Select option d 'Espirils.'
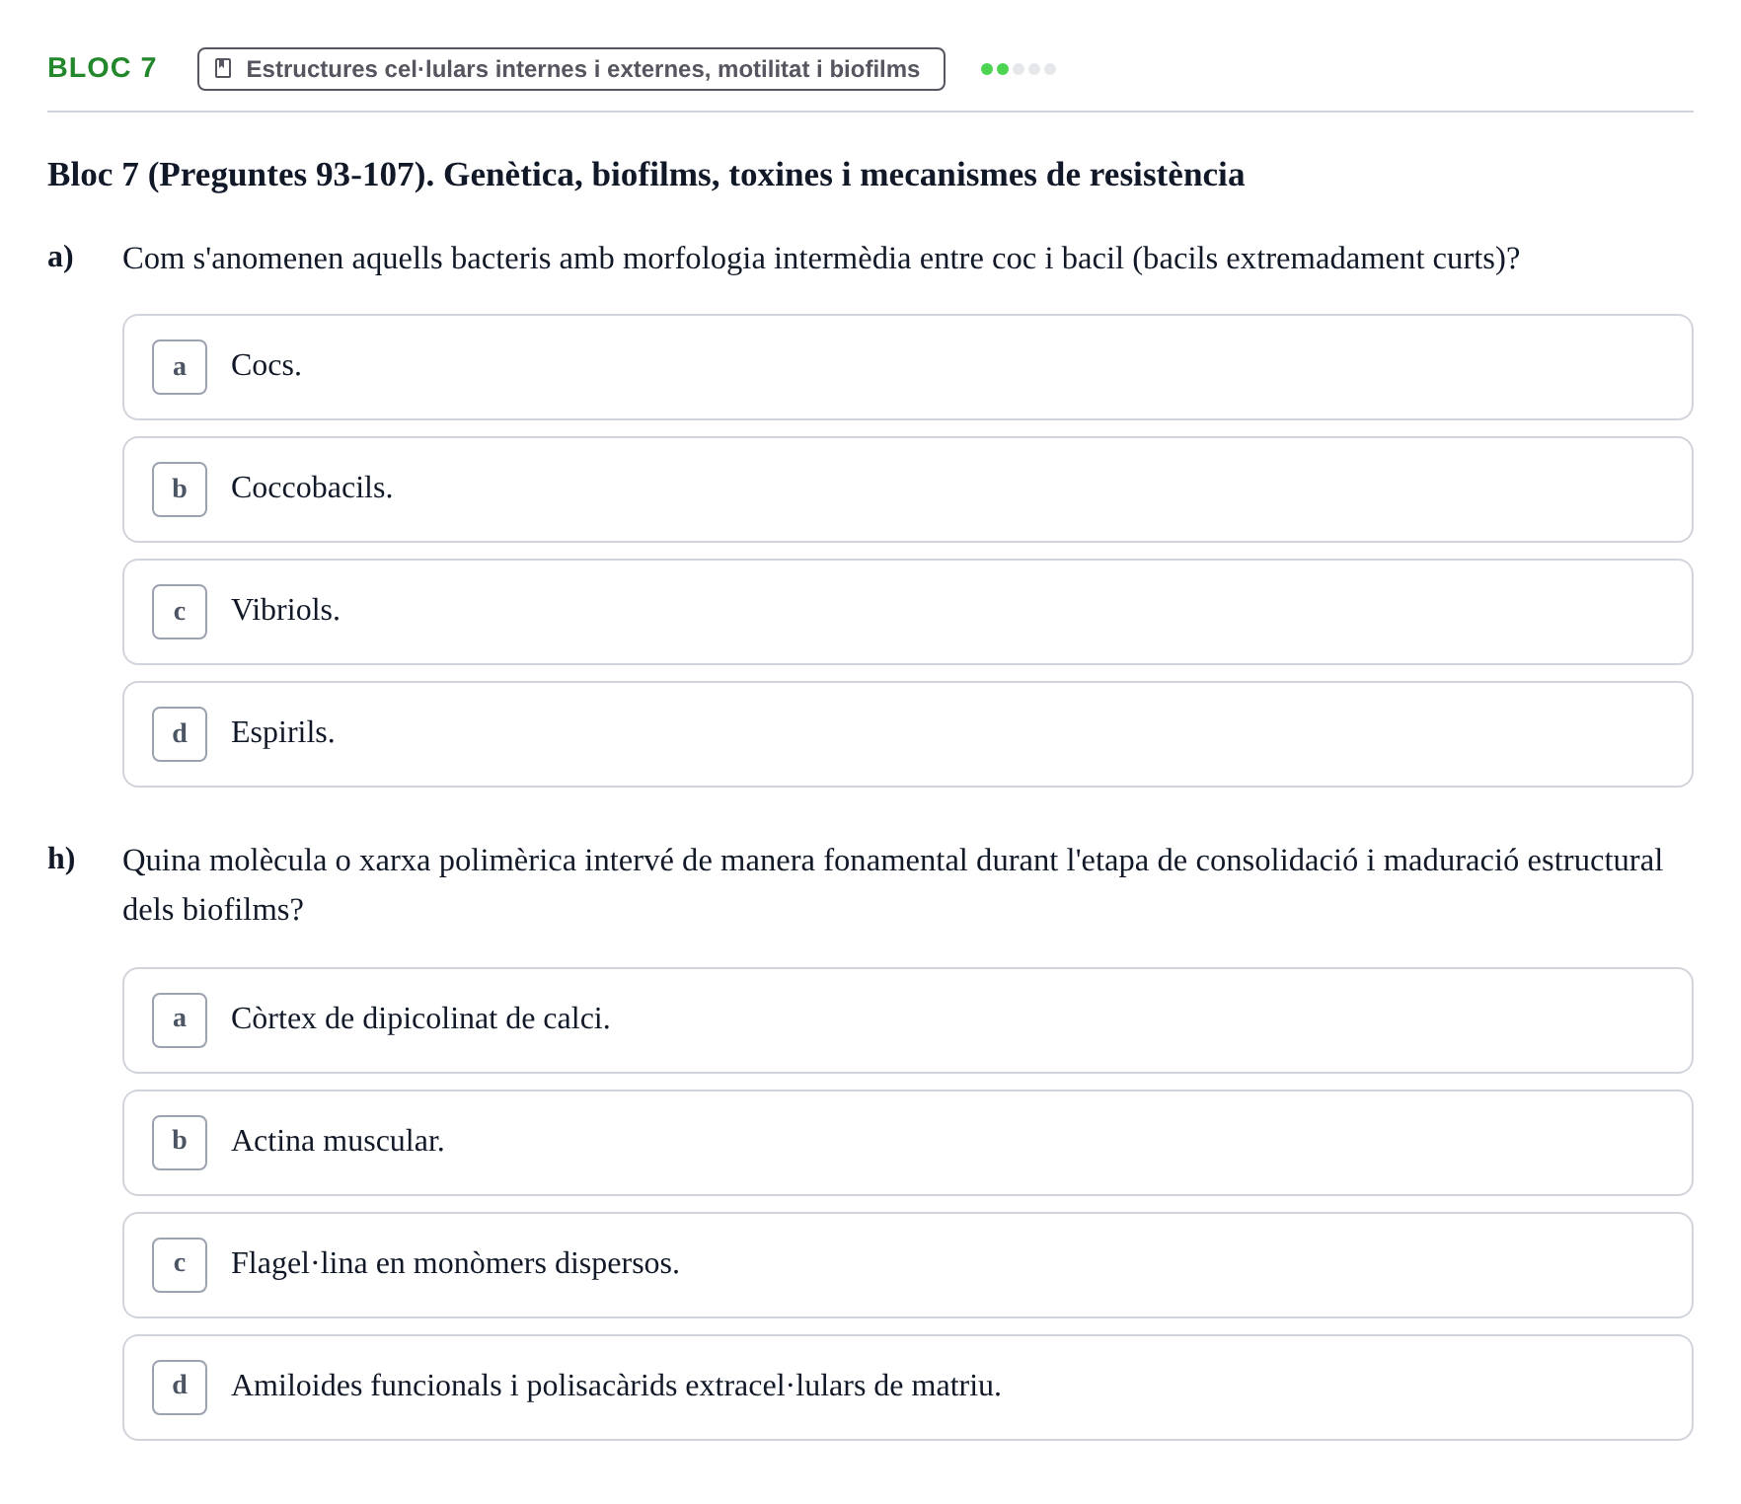Viewport: 1741px width, 1504px height. 907,734
